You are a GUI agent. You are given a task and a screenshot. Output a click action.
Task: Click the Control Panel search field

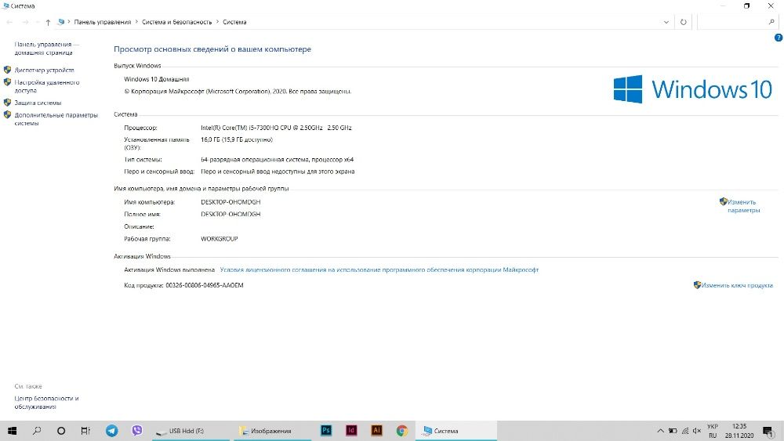(737, 22)
